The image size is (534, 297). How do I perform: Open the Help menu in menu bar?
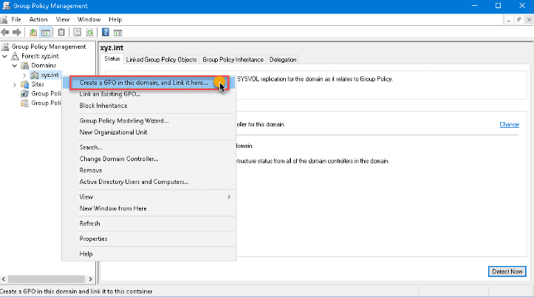pyautogui.click(x=115, y=19)
